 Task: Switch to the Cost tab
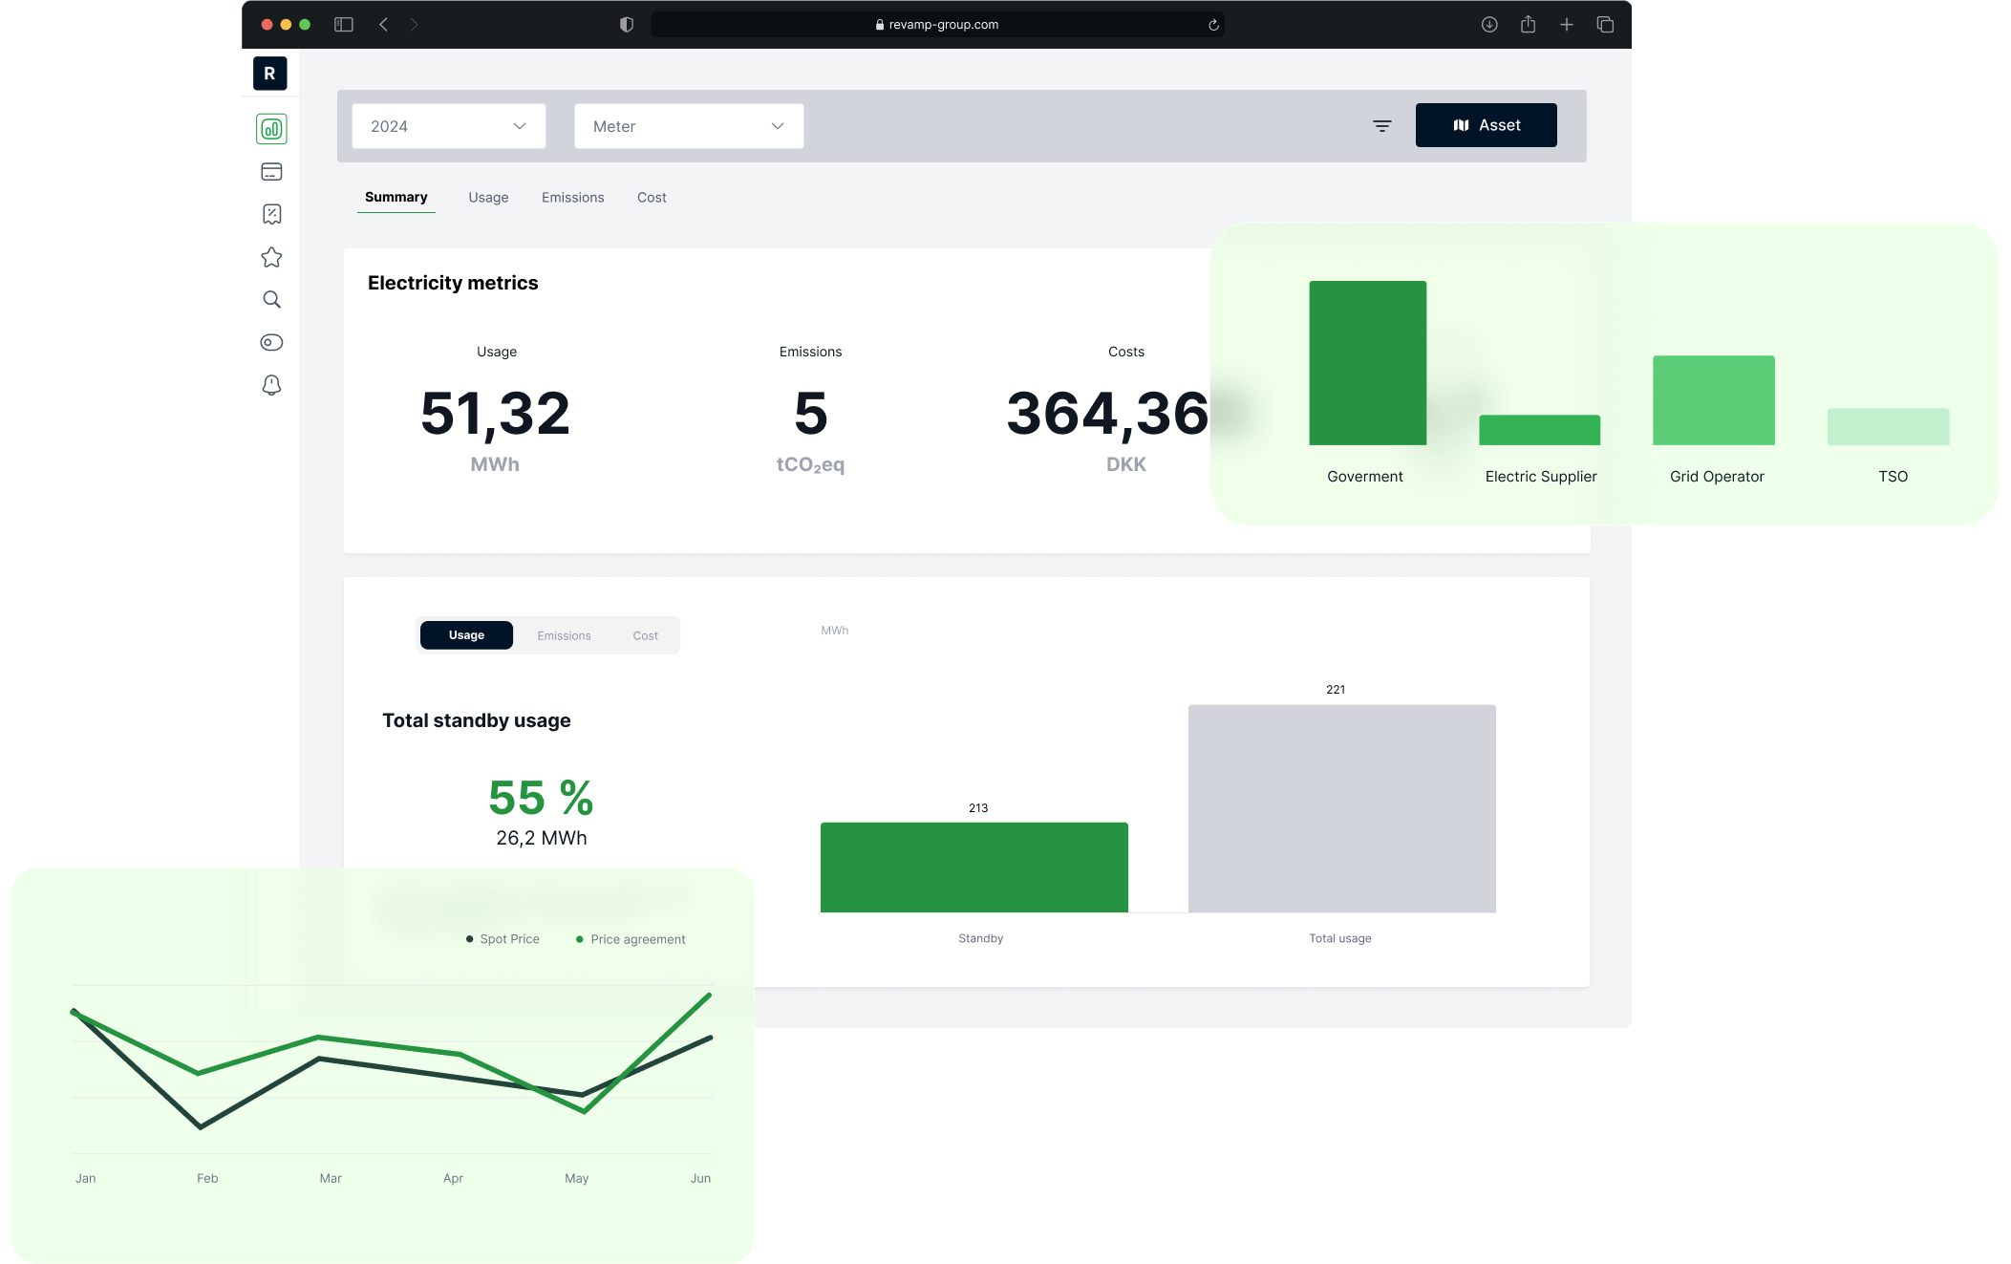click(x=652, y=198)
